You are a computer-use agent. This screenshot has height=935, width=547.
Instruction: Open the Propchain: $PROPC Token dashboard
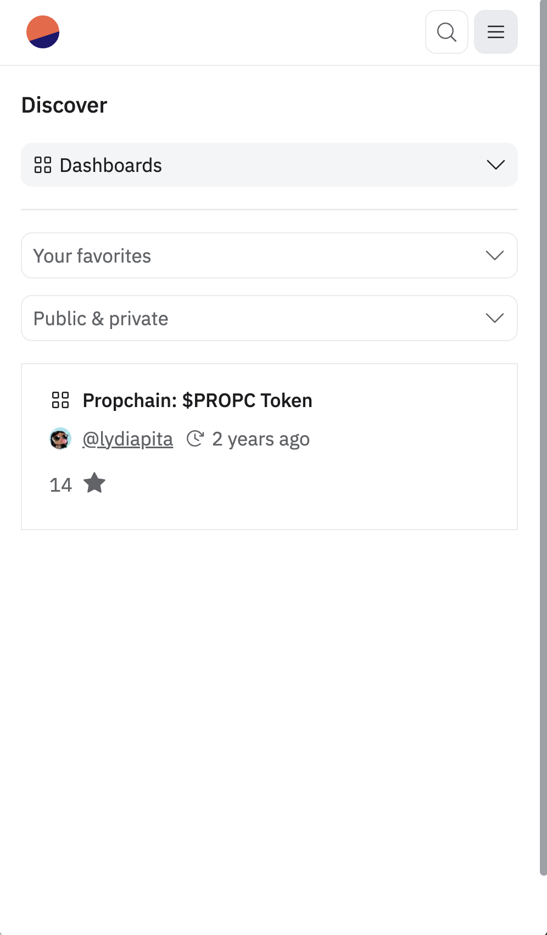pos(197,400)
